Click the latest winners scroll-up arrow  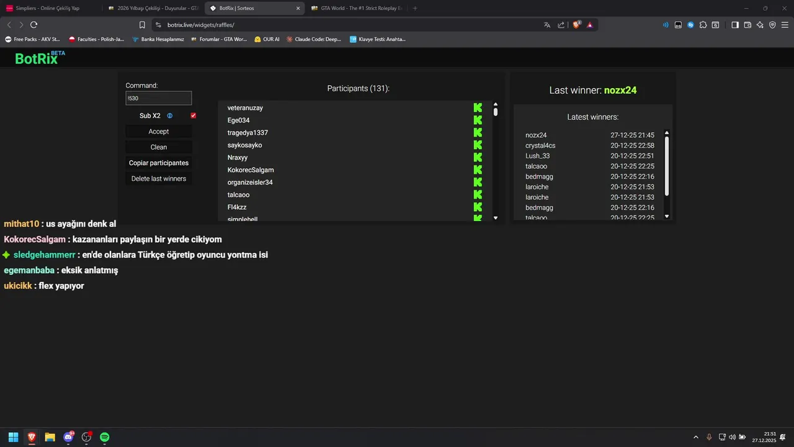pos(667,132)
